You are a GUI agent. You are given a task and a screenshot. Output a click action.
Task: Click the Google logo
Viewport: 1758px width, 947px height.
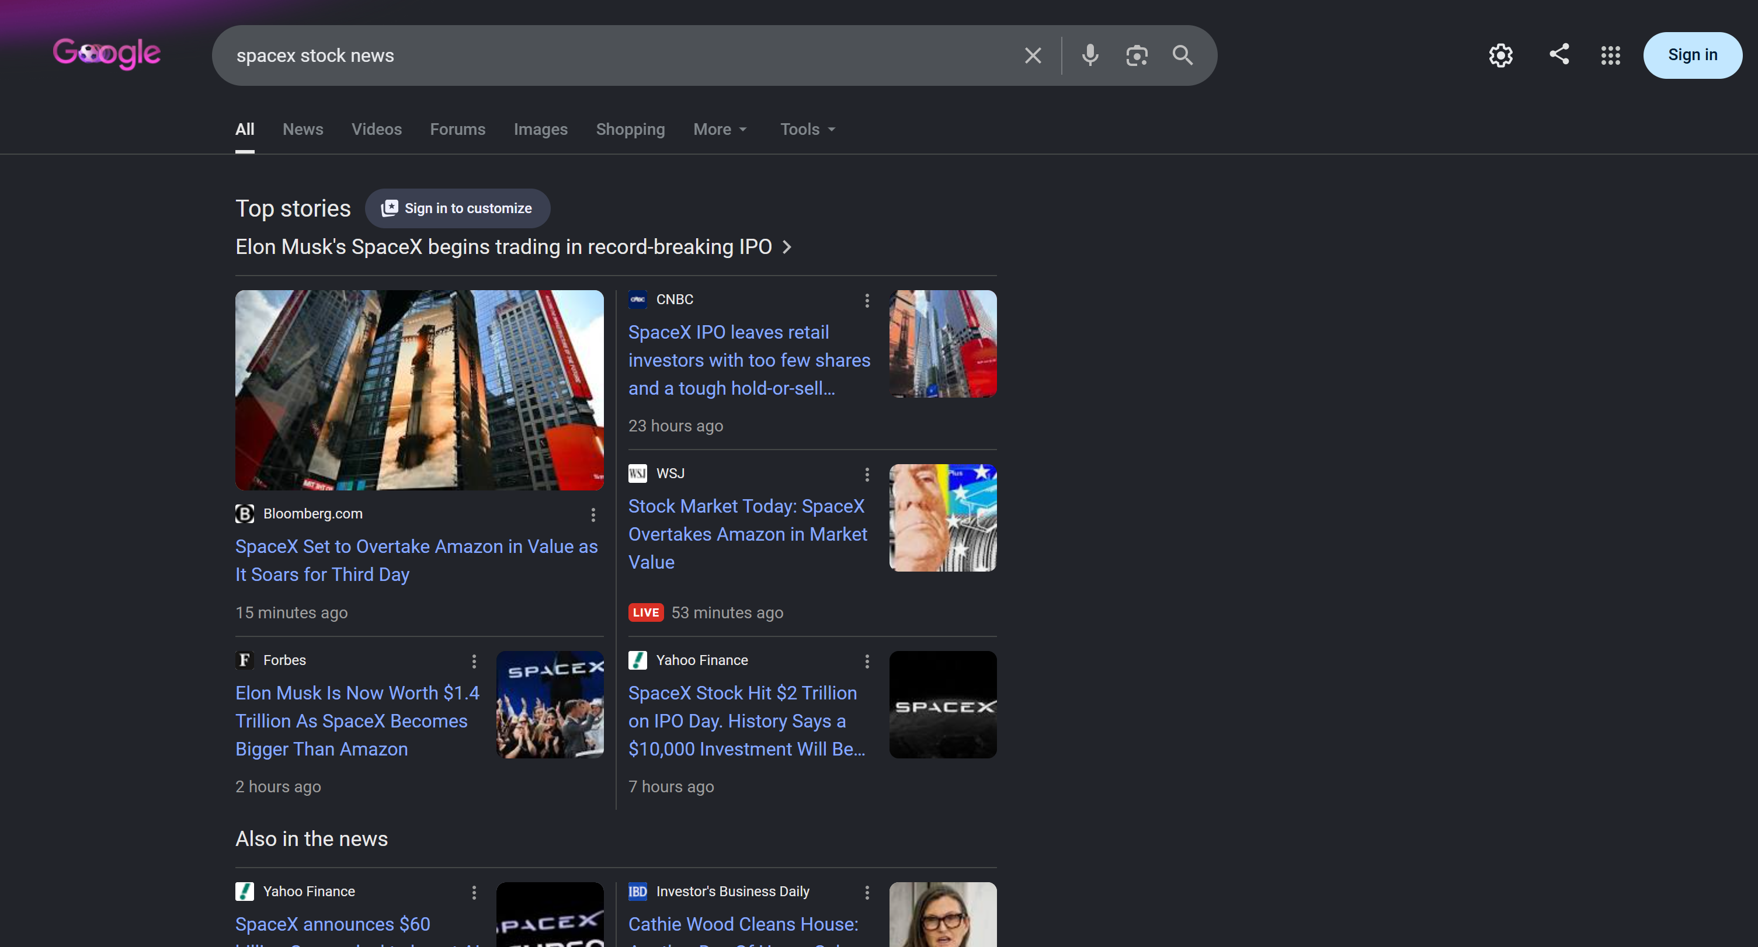[107, 54]
